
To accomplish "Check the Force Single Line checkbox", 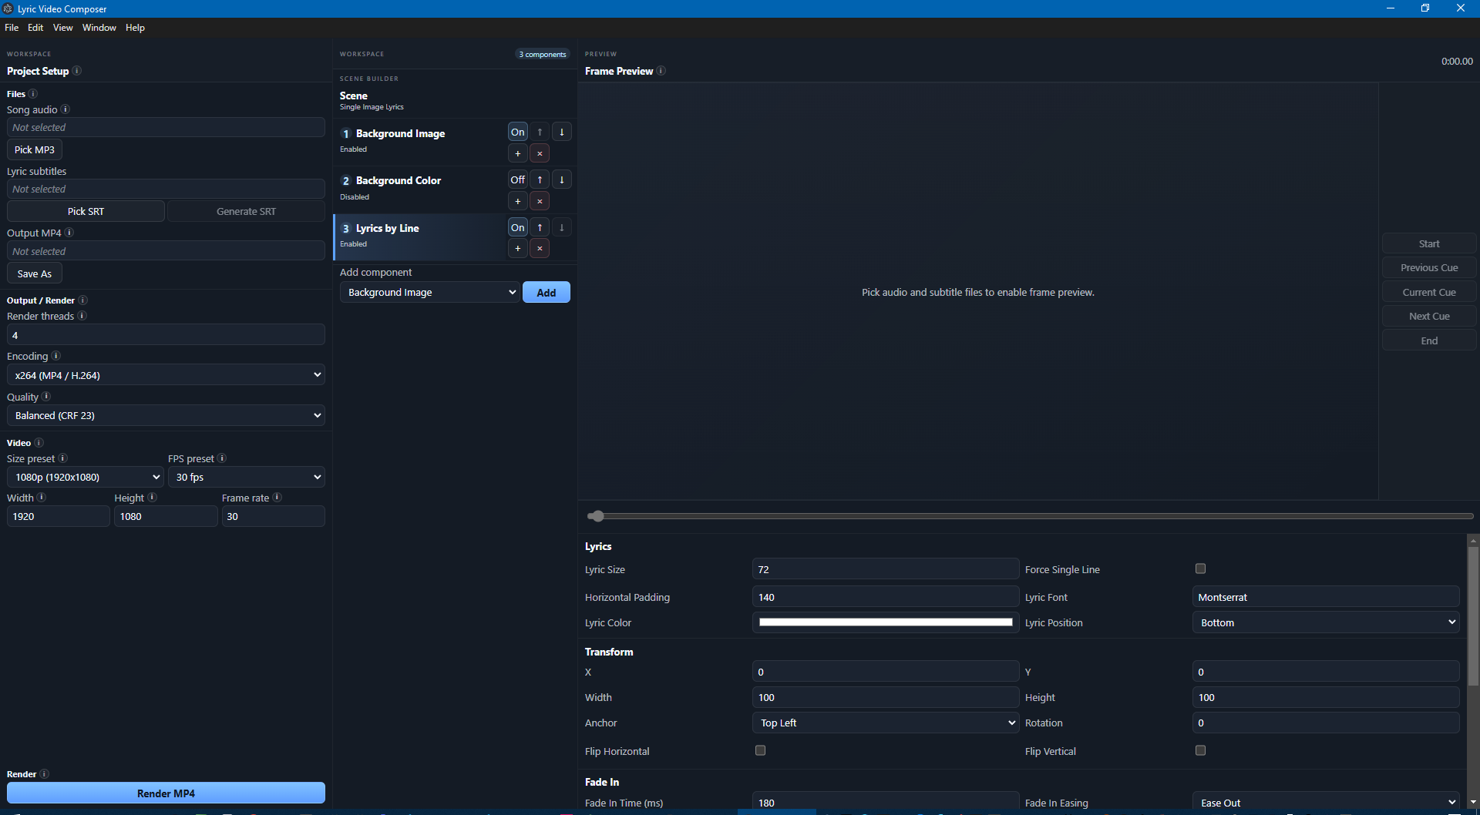I will (x=1200, y=568).
